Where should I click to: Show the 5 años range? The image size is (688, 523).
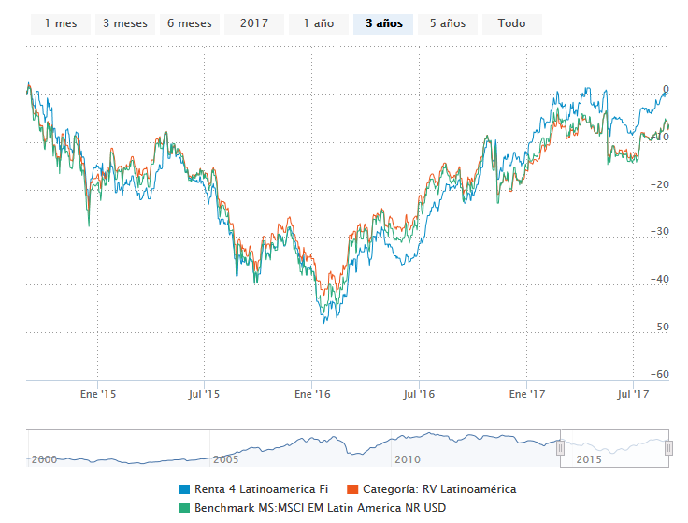(448, 23)
